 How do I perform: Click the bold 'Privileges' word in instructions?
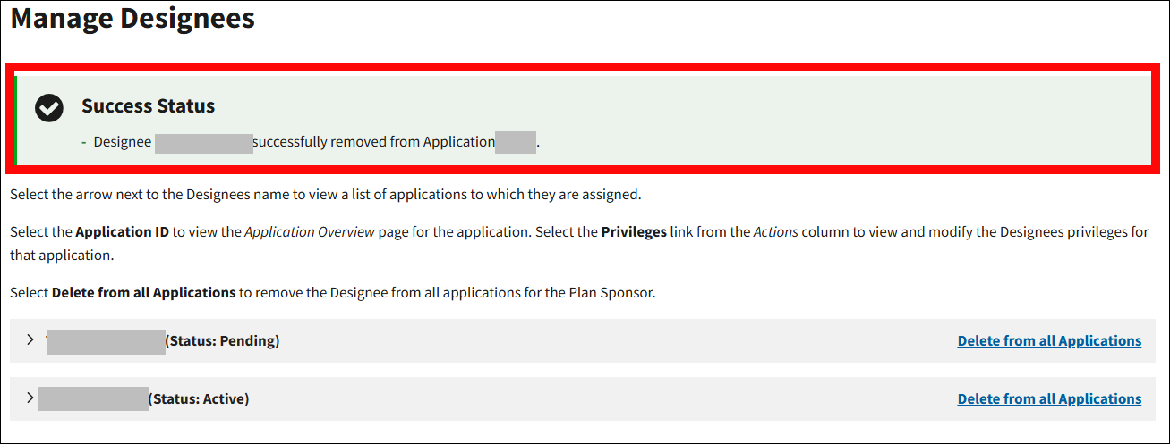coord(634,232)
